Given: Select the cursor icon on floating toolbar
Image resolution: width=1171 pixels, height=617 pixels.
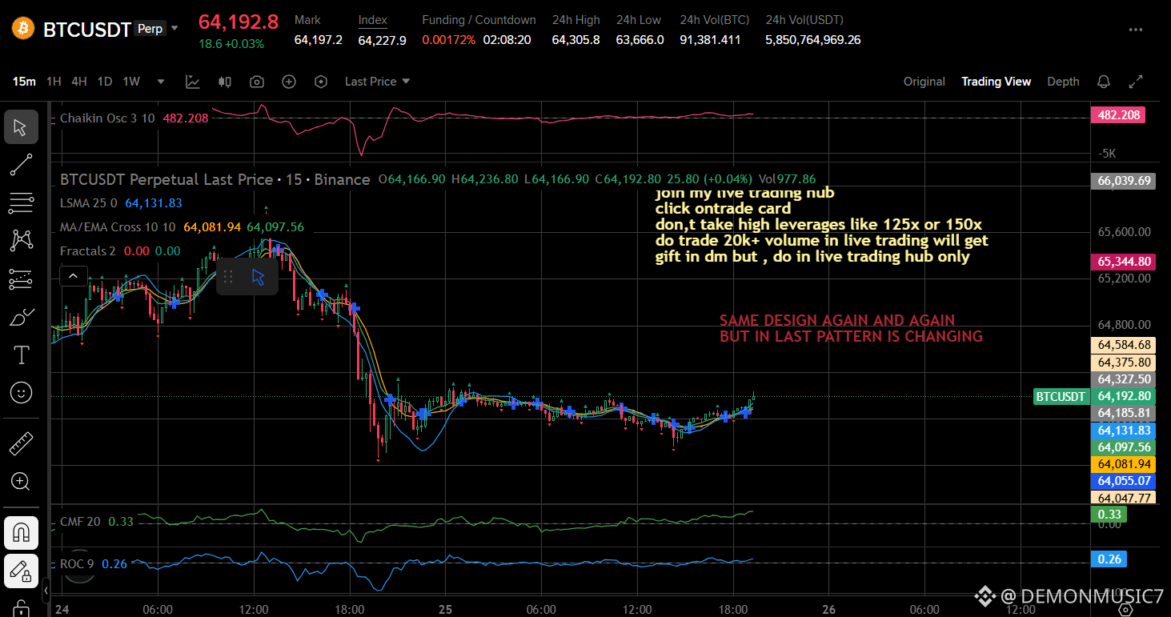Looking at the screenshot, I should [258, 277].
